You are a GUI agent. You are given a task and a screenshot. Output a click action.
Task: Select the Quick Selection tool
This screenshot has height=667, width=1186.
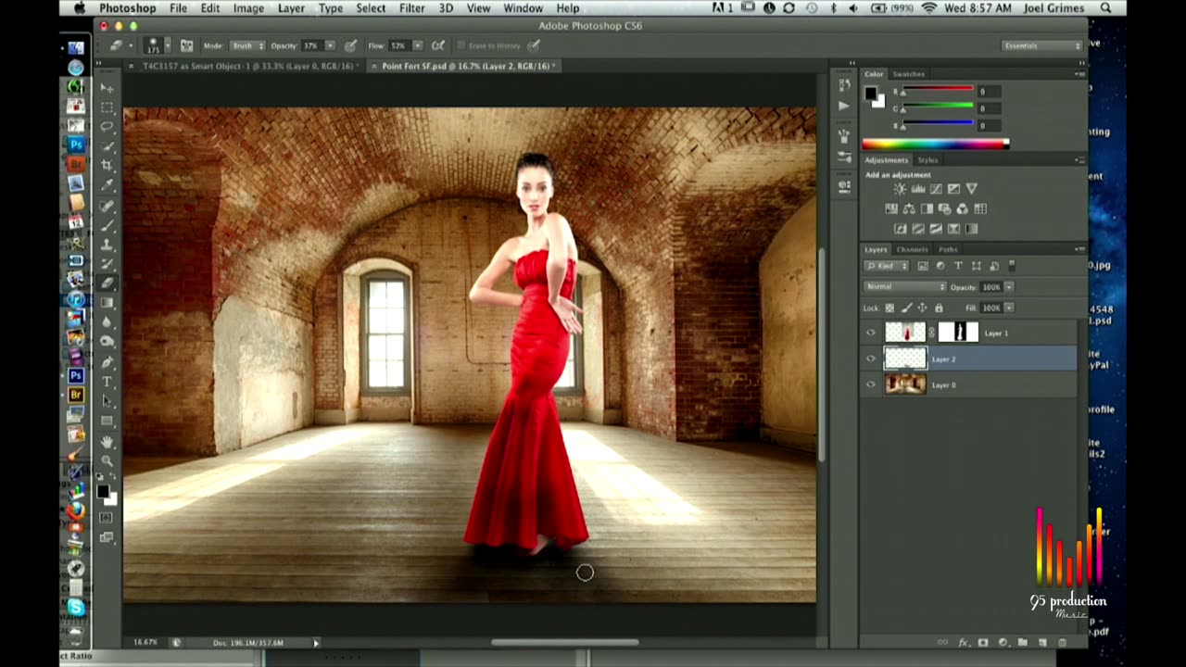[x=107, y=145]
